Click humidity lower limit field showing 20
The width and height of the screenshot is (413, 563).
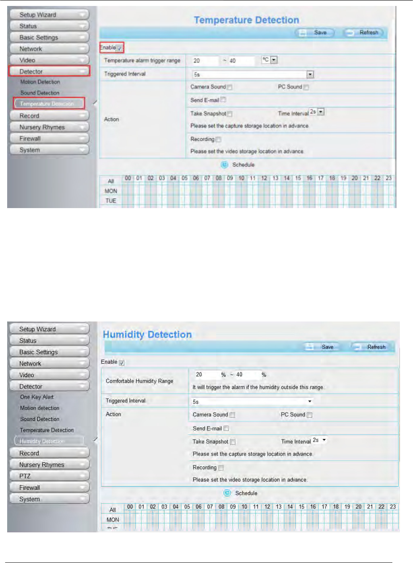tap(207, 375)
